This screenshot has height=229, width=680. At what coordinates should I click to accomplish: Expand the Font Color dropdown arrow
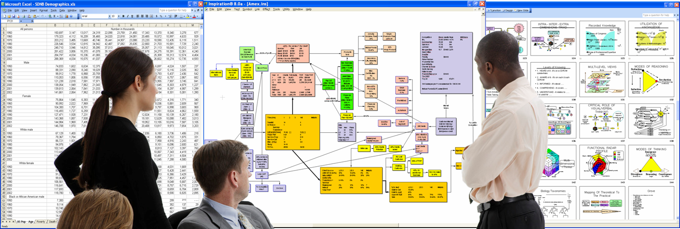click(197, 16)
